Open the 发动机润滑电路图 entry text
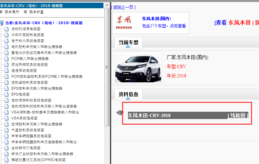Image resolution: width=259 pixels, height=164 pixels. (26, 29)
